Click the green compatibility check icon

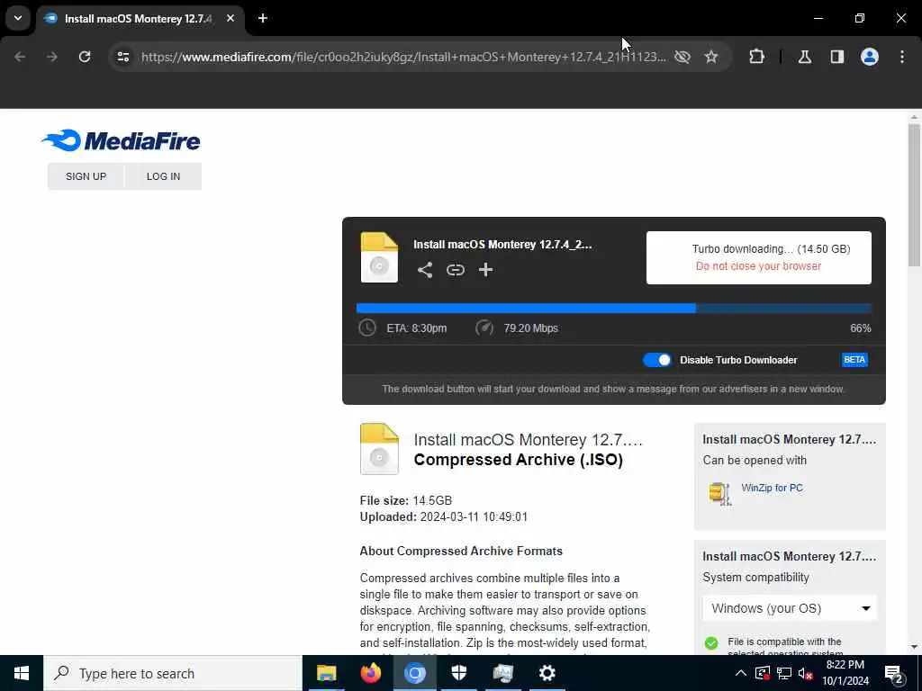tap(711, 642)
